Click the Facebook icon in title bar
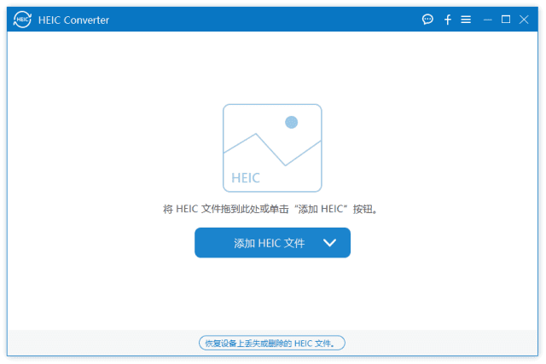The height and width of the screenshot is (364, 546). (x=448, y=20)
